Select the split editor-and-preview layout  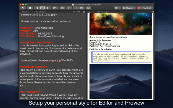[43, 8]
